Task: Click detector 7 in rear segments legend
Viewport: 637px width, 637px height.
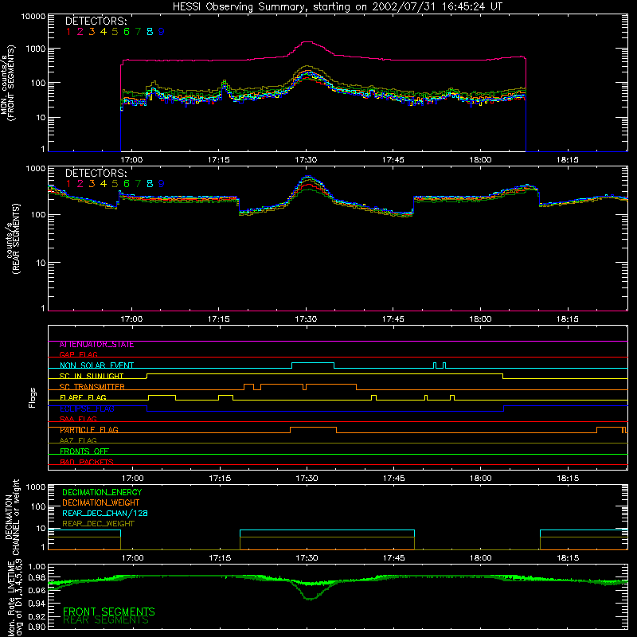Action: click(138, 184)
